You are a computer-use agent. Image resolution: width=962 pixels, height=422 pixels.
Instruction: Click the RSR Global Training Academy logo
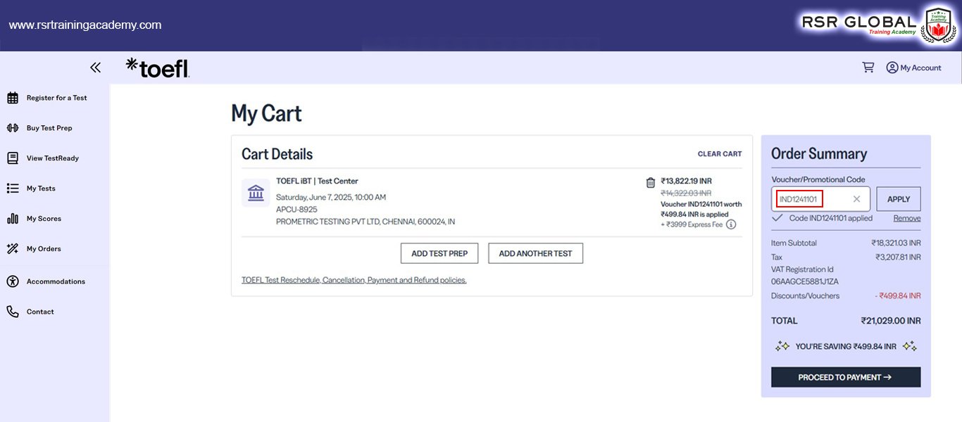click(x=877, y=25)
